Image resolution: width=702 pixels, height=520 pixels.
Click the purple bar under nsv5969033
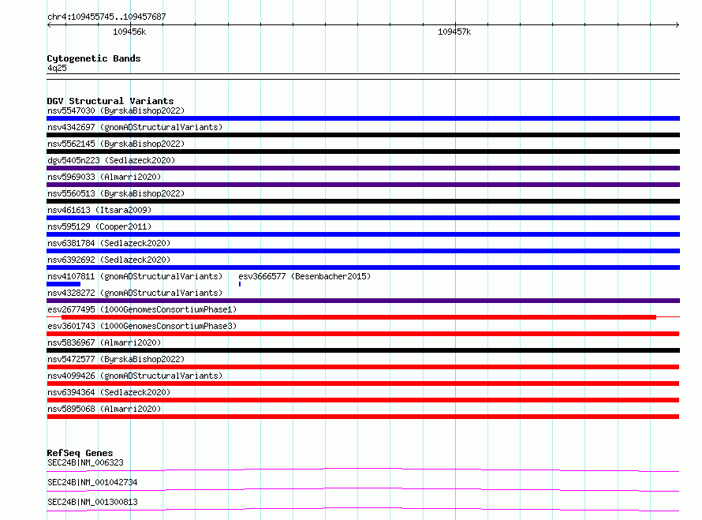[x=363, y=185]
